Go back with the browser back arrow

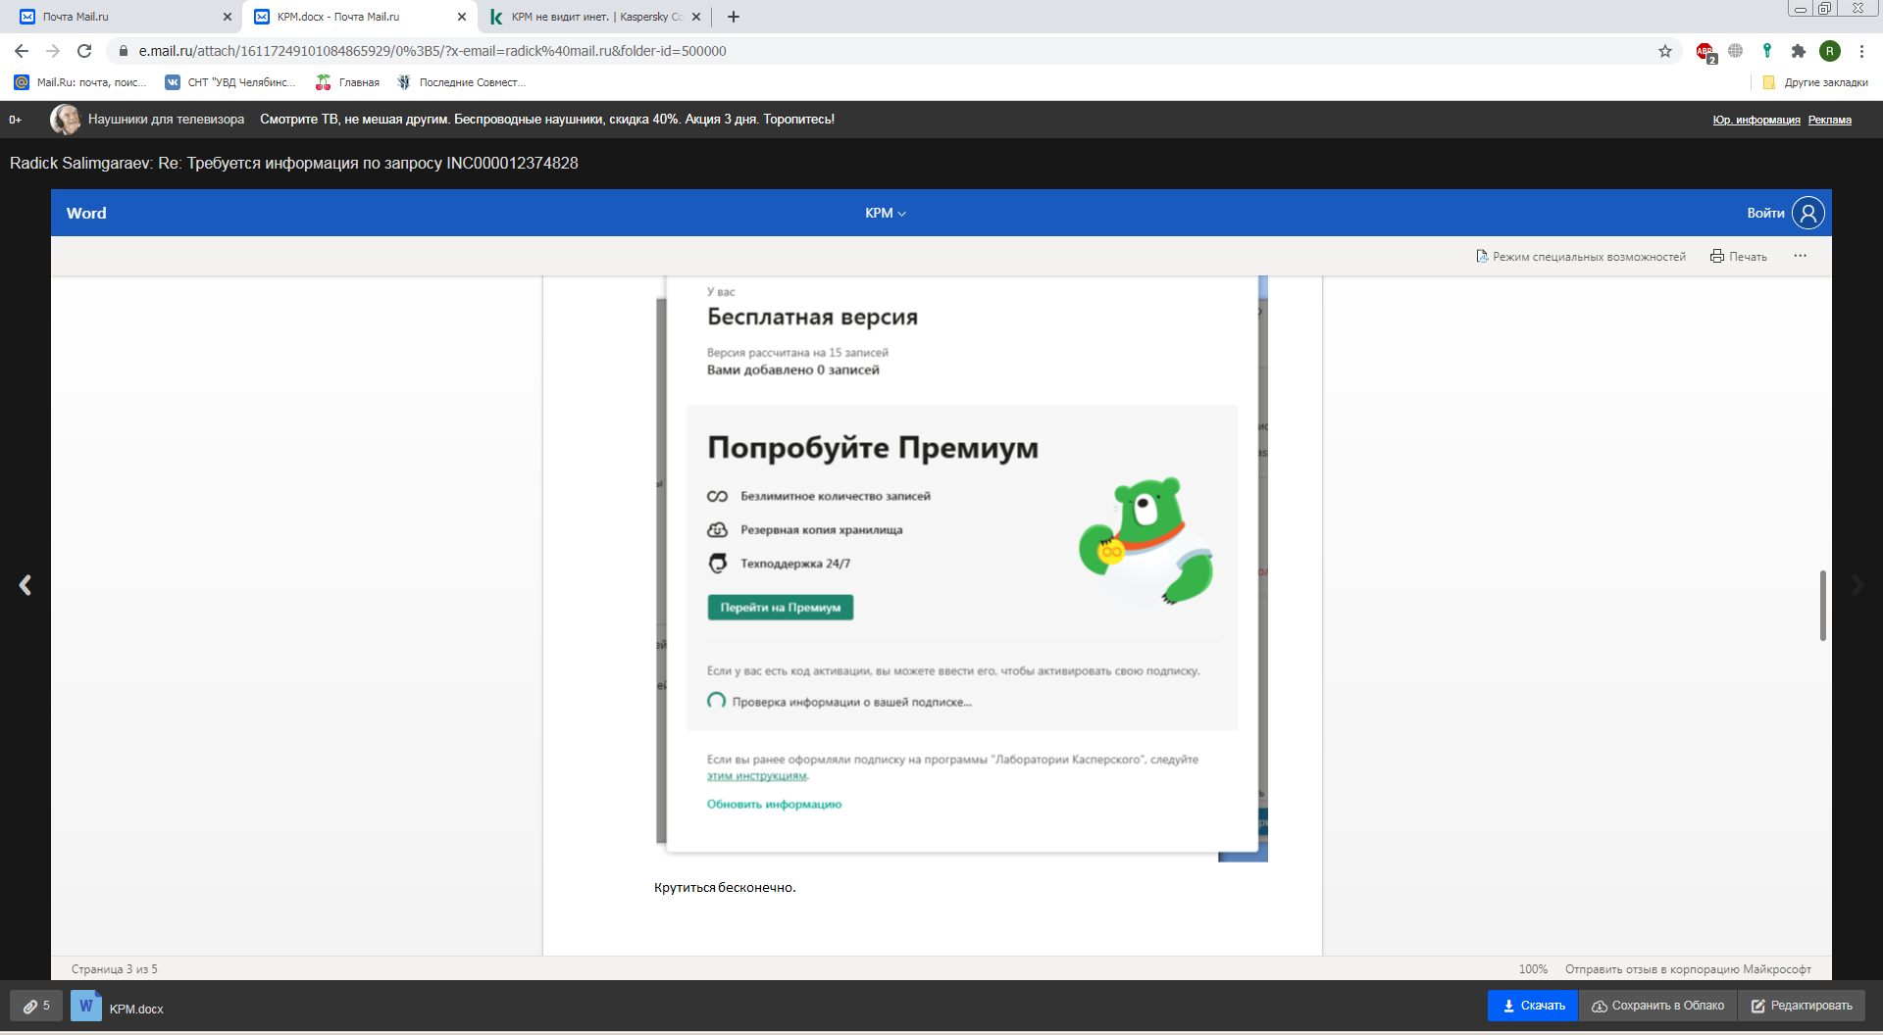point(22,51)
